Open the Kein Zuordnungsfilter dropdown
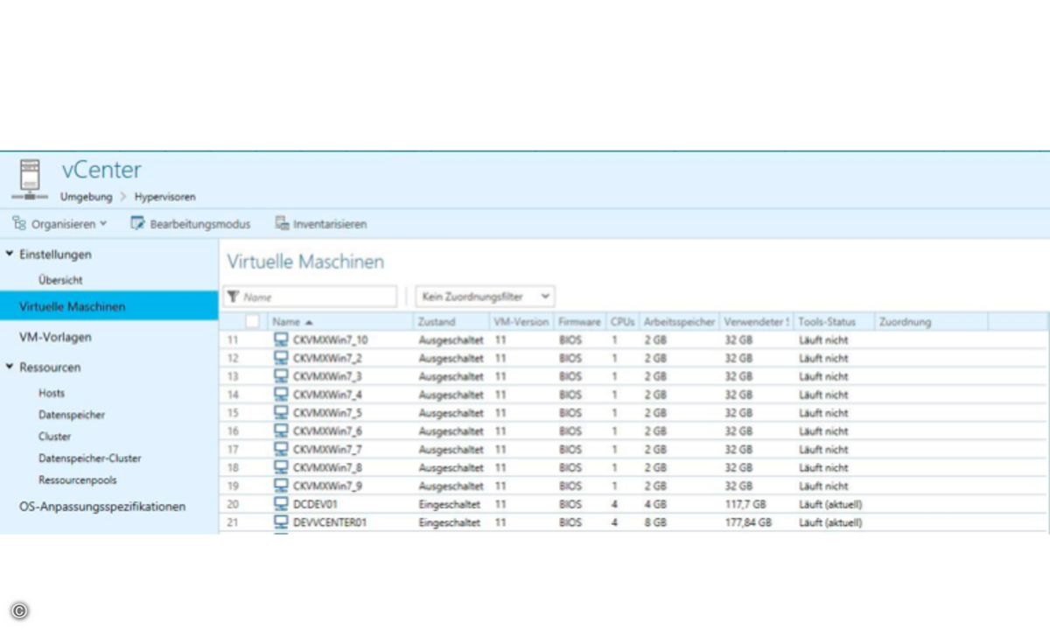Screen dimensions: 1050x630 click(485, 297)
